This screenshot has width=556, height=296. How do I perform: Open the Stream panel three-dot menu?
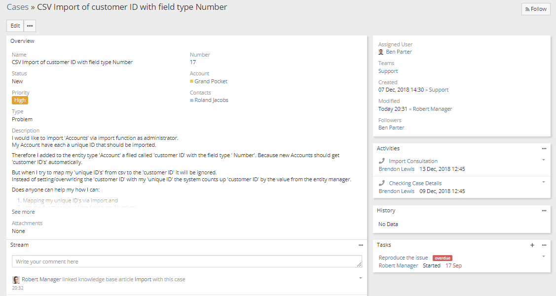click(361, 245)
